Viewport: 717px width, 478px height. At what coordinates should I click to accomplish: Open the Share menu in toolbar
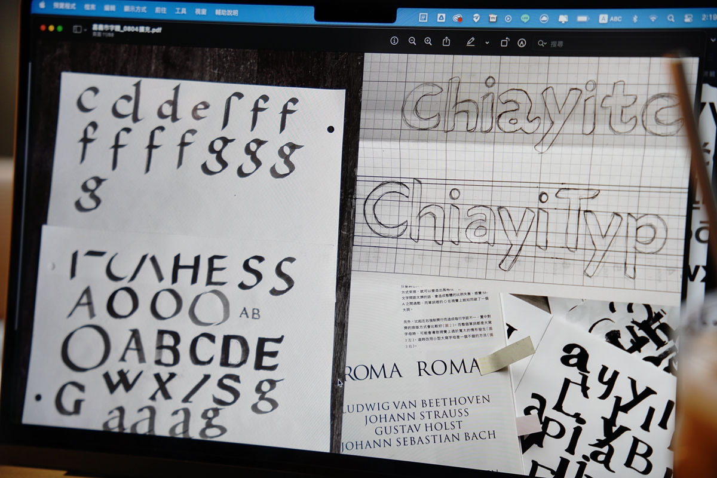[446, 42]
